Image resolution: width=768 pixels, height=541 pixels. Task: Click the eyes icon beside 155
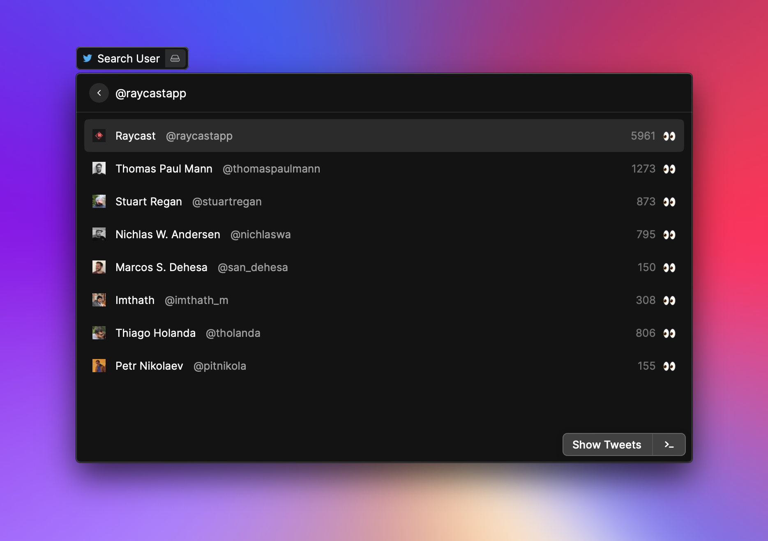[x=669, y=366]
